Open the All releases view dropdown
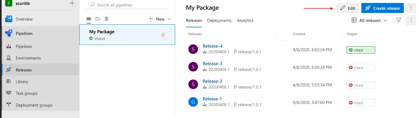This screenshot has width=419, height=118. click(x=370, y=20)
